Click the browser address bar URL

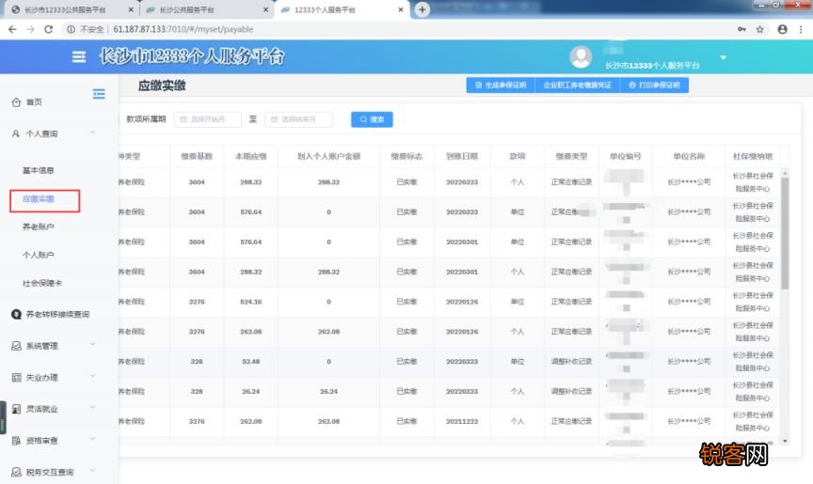[x=183, y=29]
